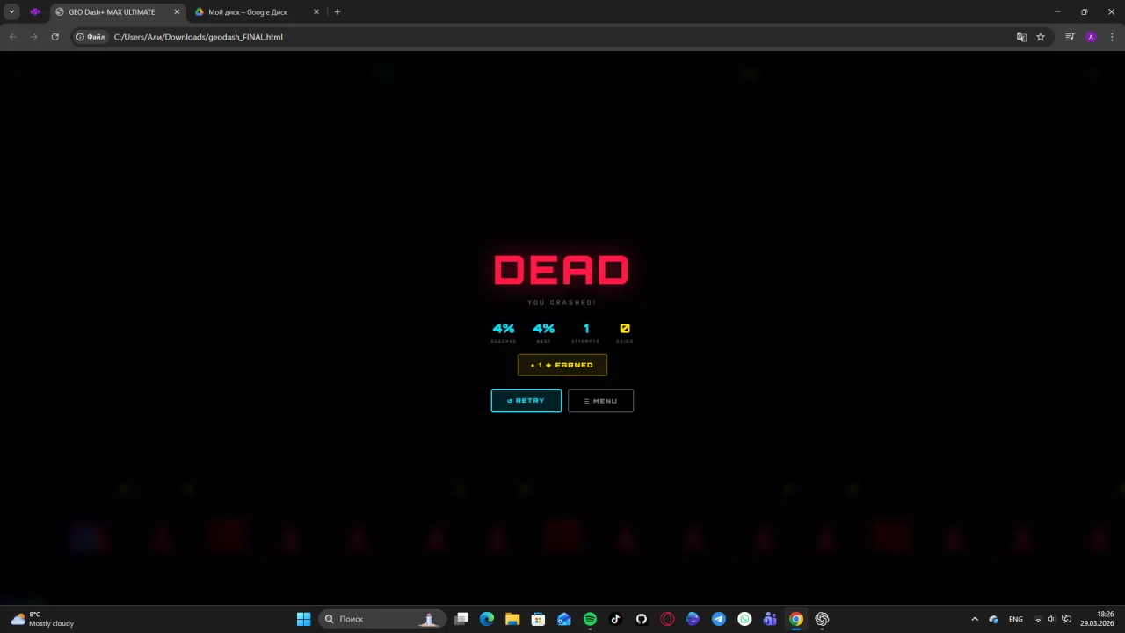Image resolution: width=1125 pixels, height=633 pixels.
Task: Open the media controls icon in Chrome toolbar
Action: [1070, 37]
